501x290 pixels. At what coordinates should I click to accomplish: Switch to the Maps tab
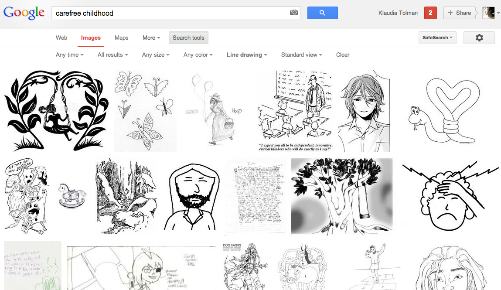coord(121,38)
